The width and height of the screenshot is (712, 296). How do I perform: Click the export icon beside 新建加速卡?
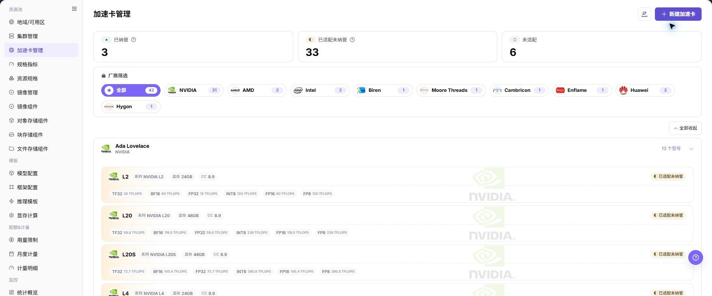[645, 14]
